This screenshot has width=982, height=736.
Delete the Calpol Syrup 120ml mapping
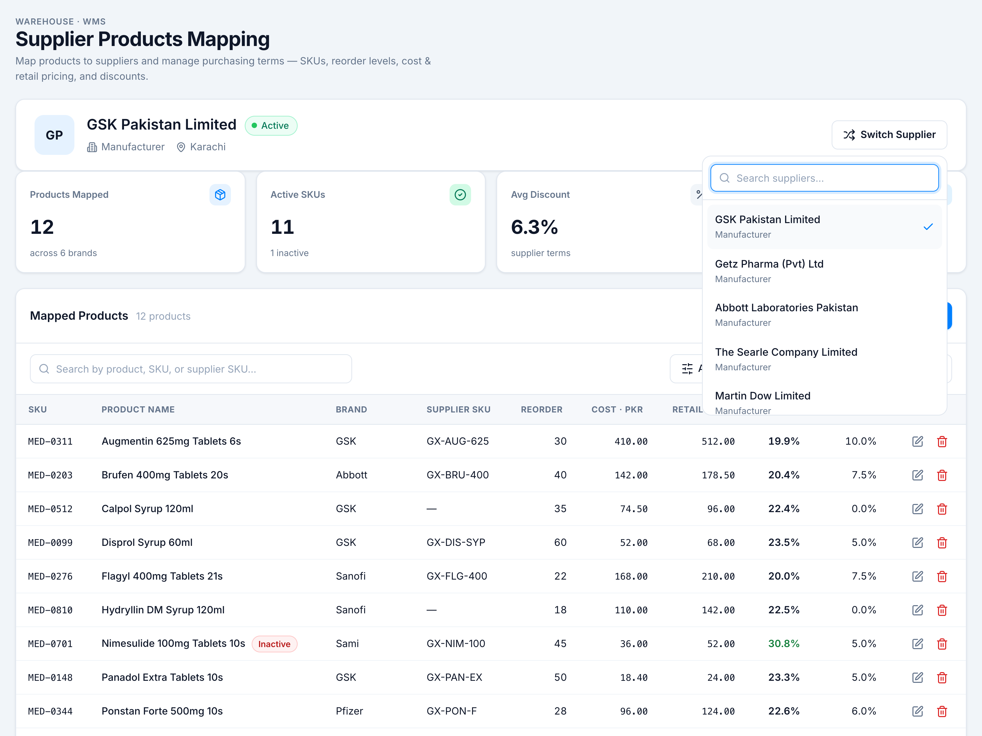tap(942, 509)
